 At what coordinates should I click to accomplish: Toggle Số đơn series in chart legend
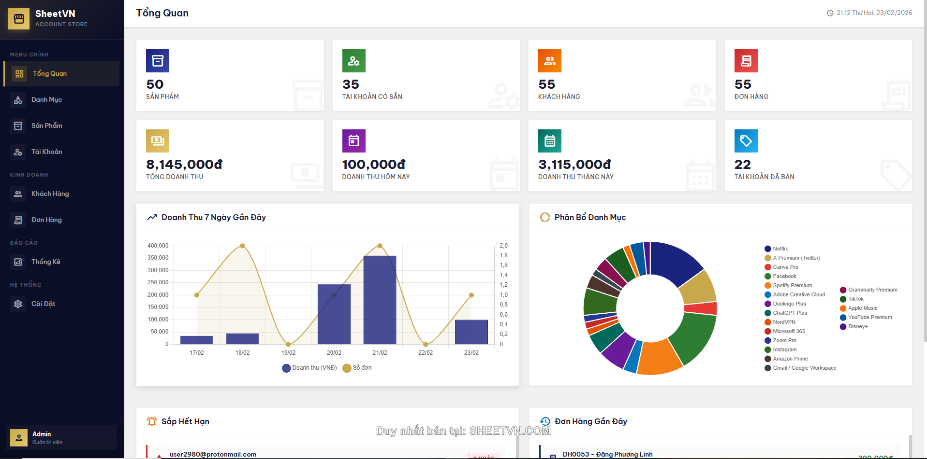357,368
